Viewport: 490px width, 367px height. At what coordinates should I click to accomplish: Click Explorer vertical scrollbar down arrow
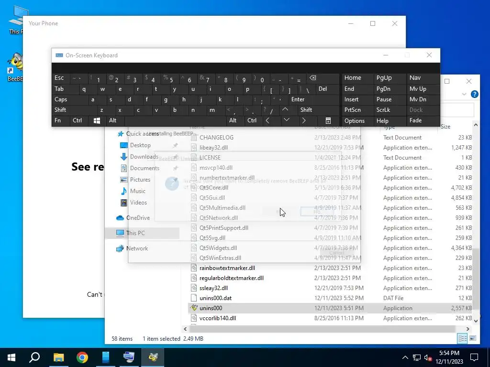[476, 321]
